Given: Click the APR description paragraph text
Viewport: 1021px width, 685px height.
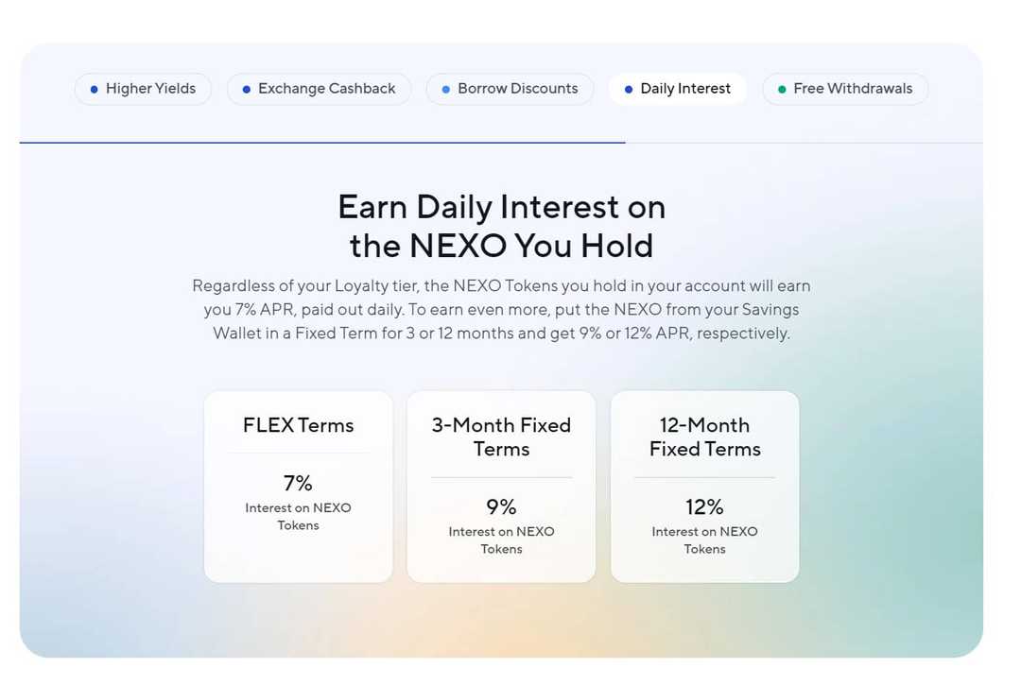Looking at the screenshot, I should tap(501, 309).
